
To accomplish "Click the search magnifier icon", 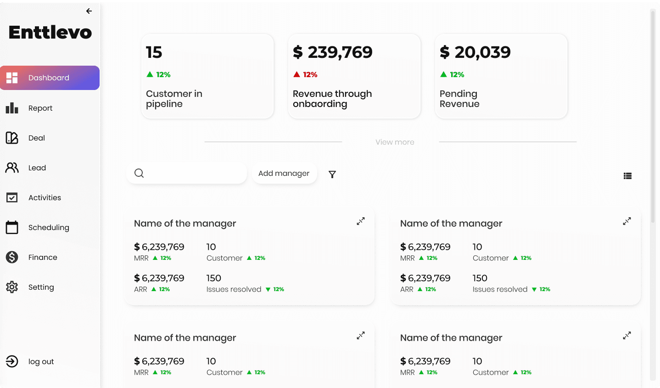I will pos(139,173).
